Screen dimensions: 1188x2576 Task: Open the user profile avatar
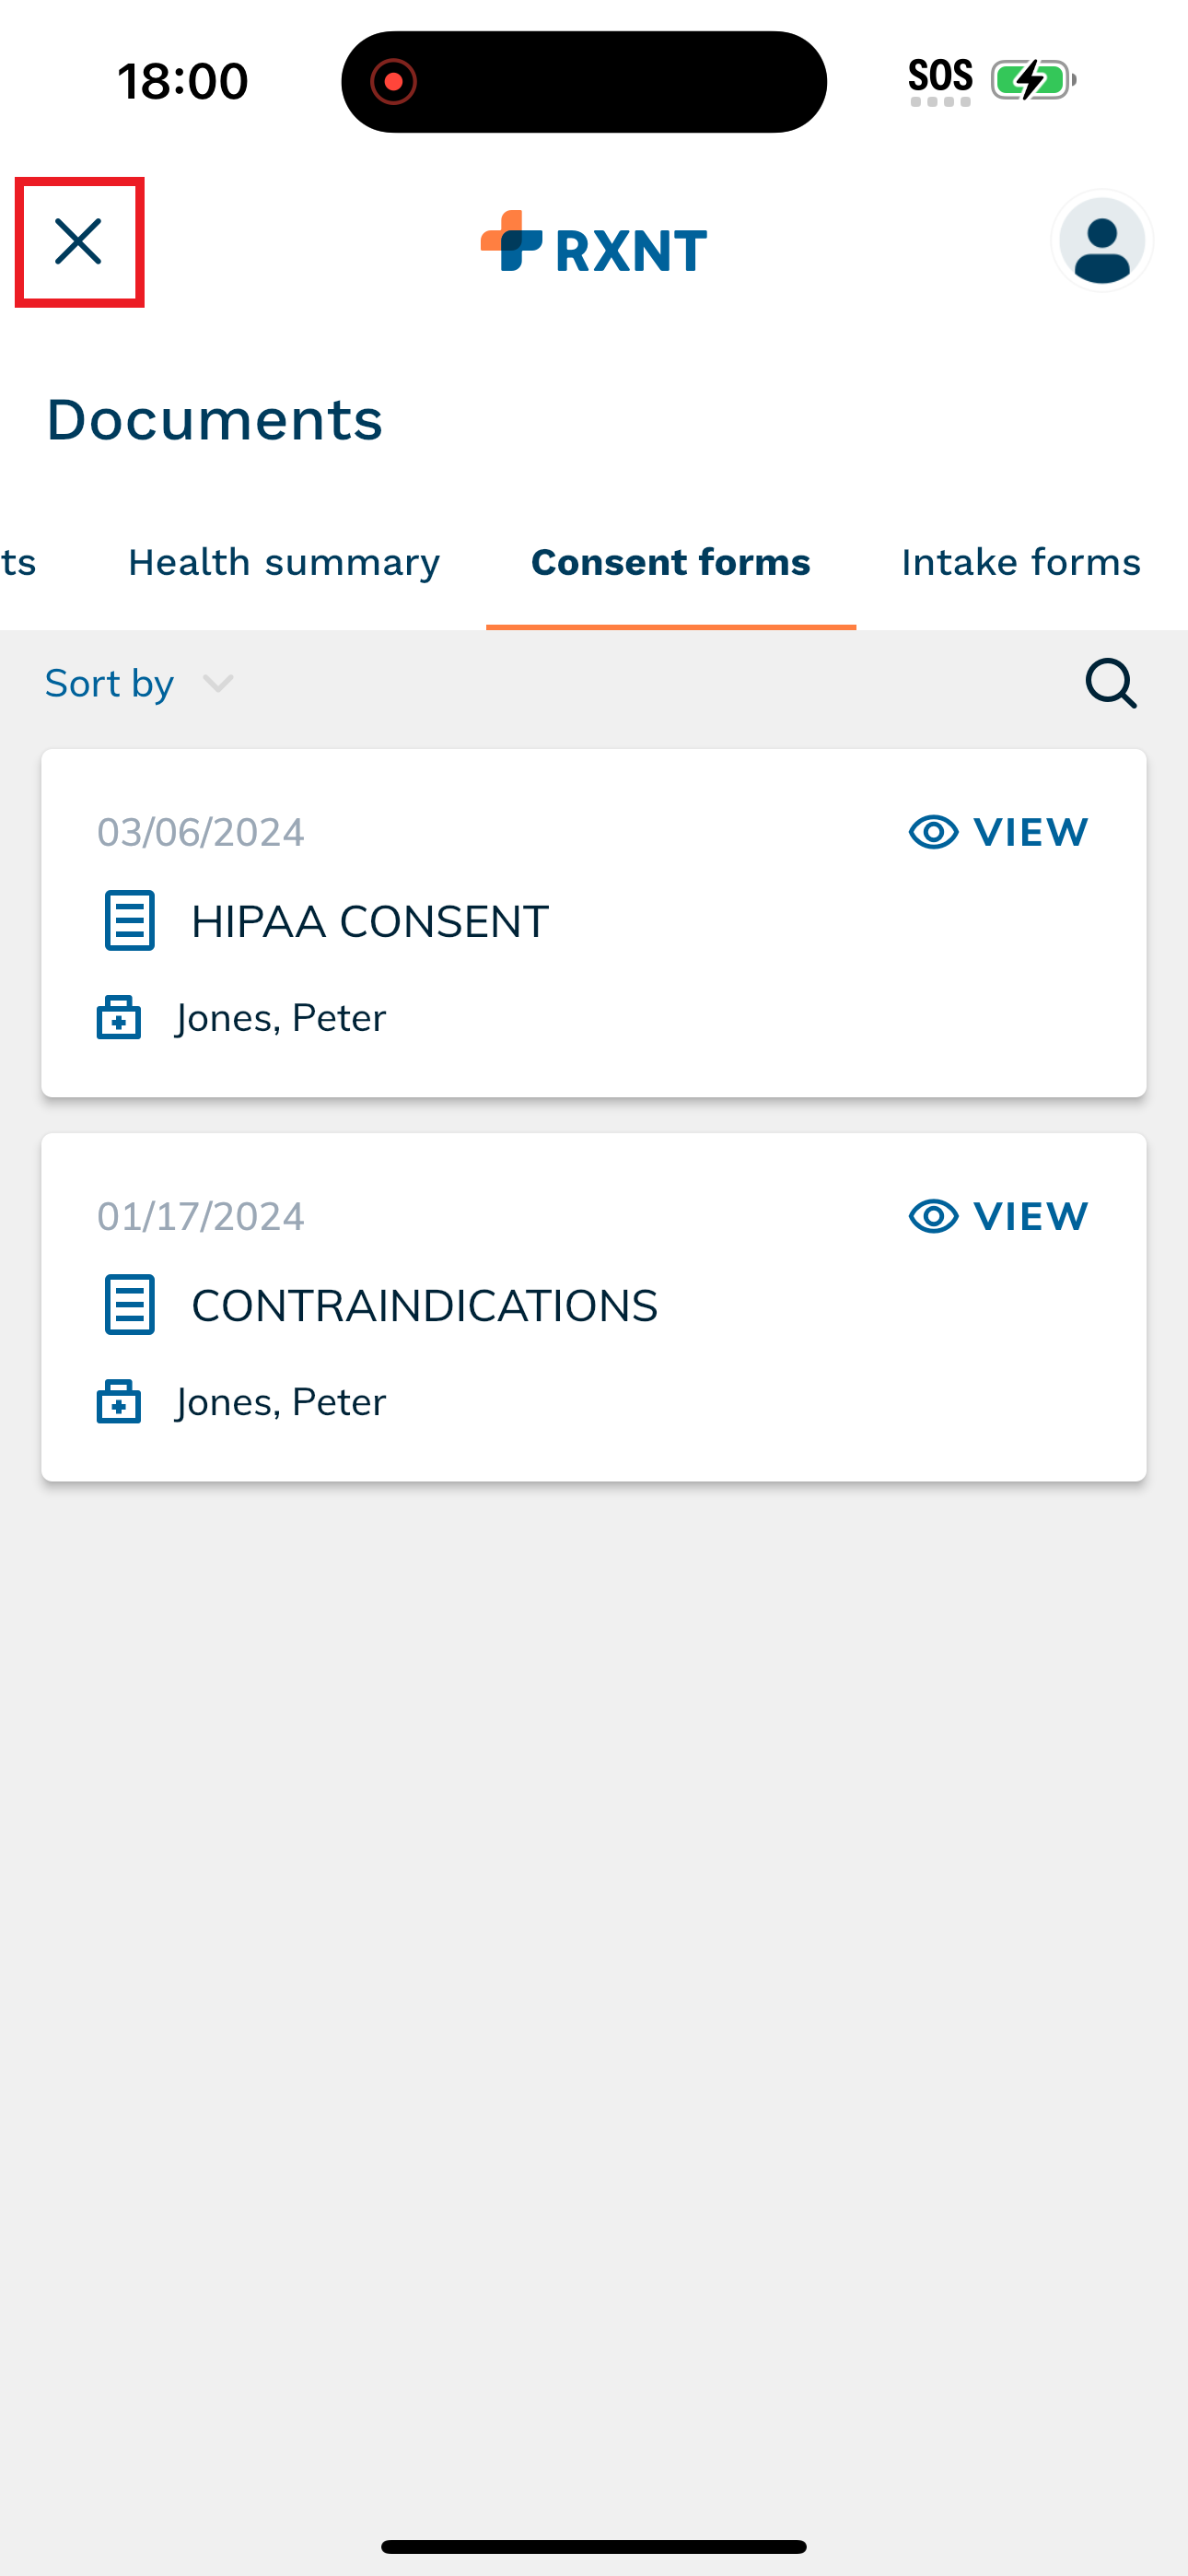point(1102,241)
